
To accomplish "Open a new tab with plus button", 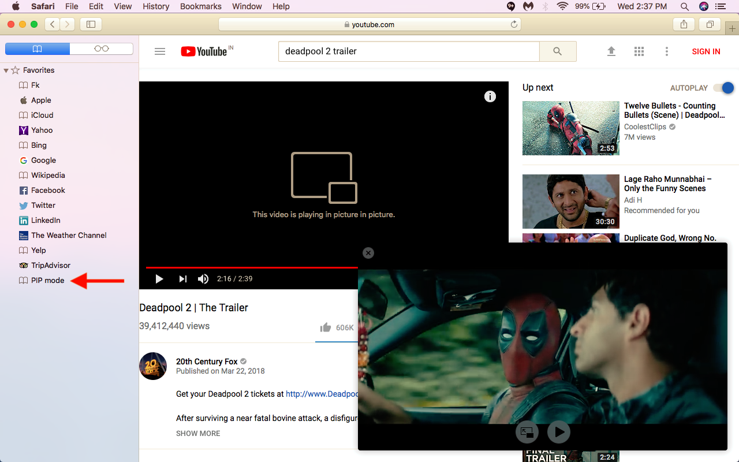I will point(732,29).
